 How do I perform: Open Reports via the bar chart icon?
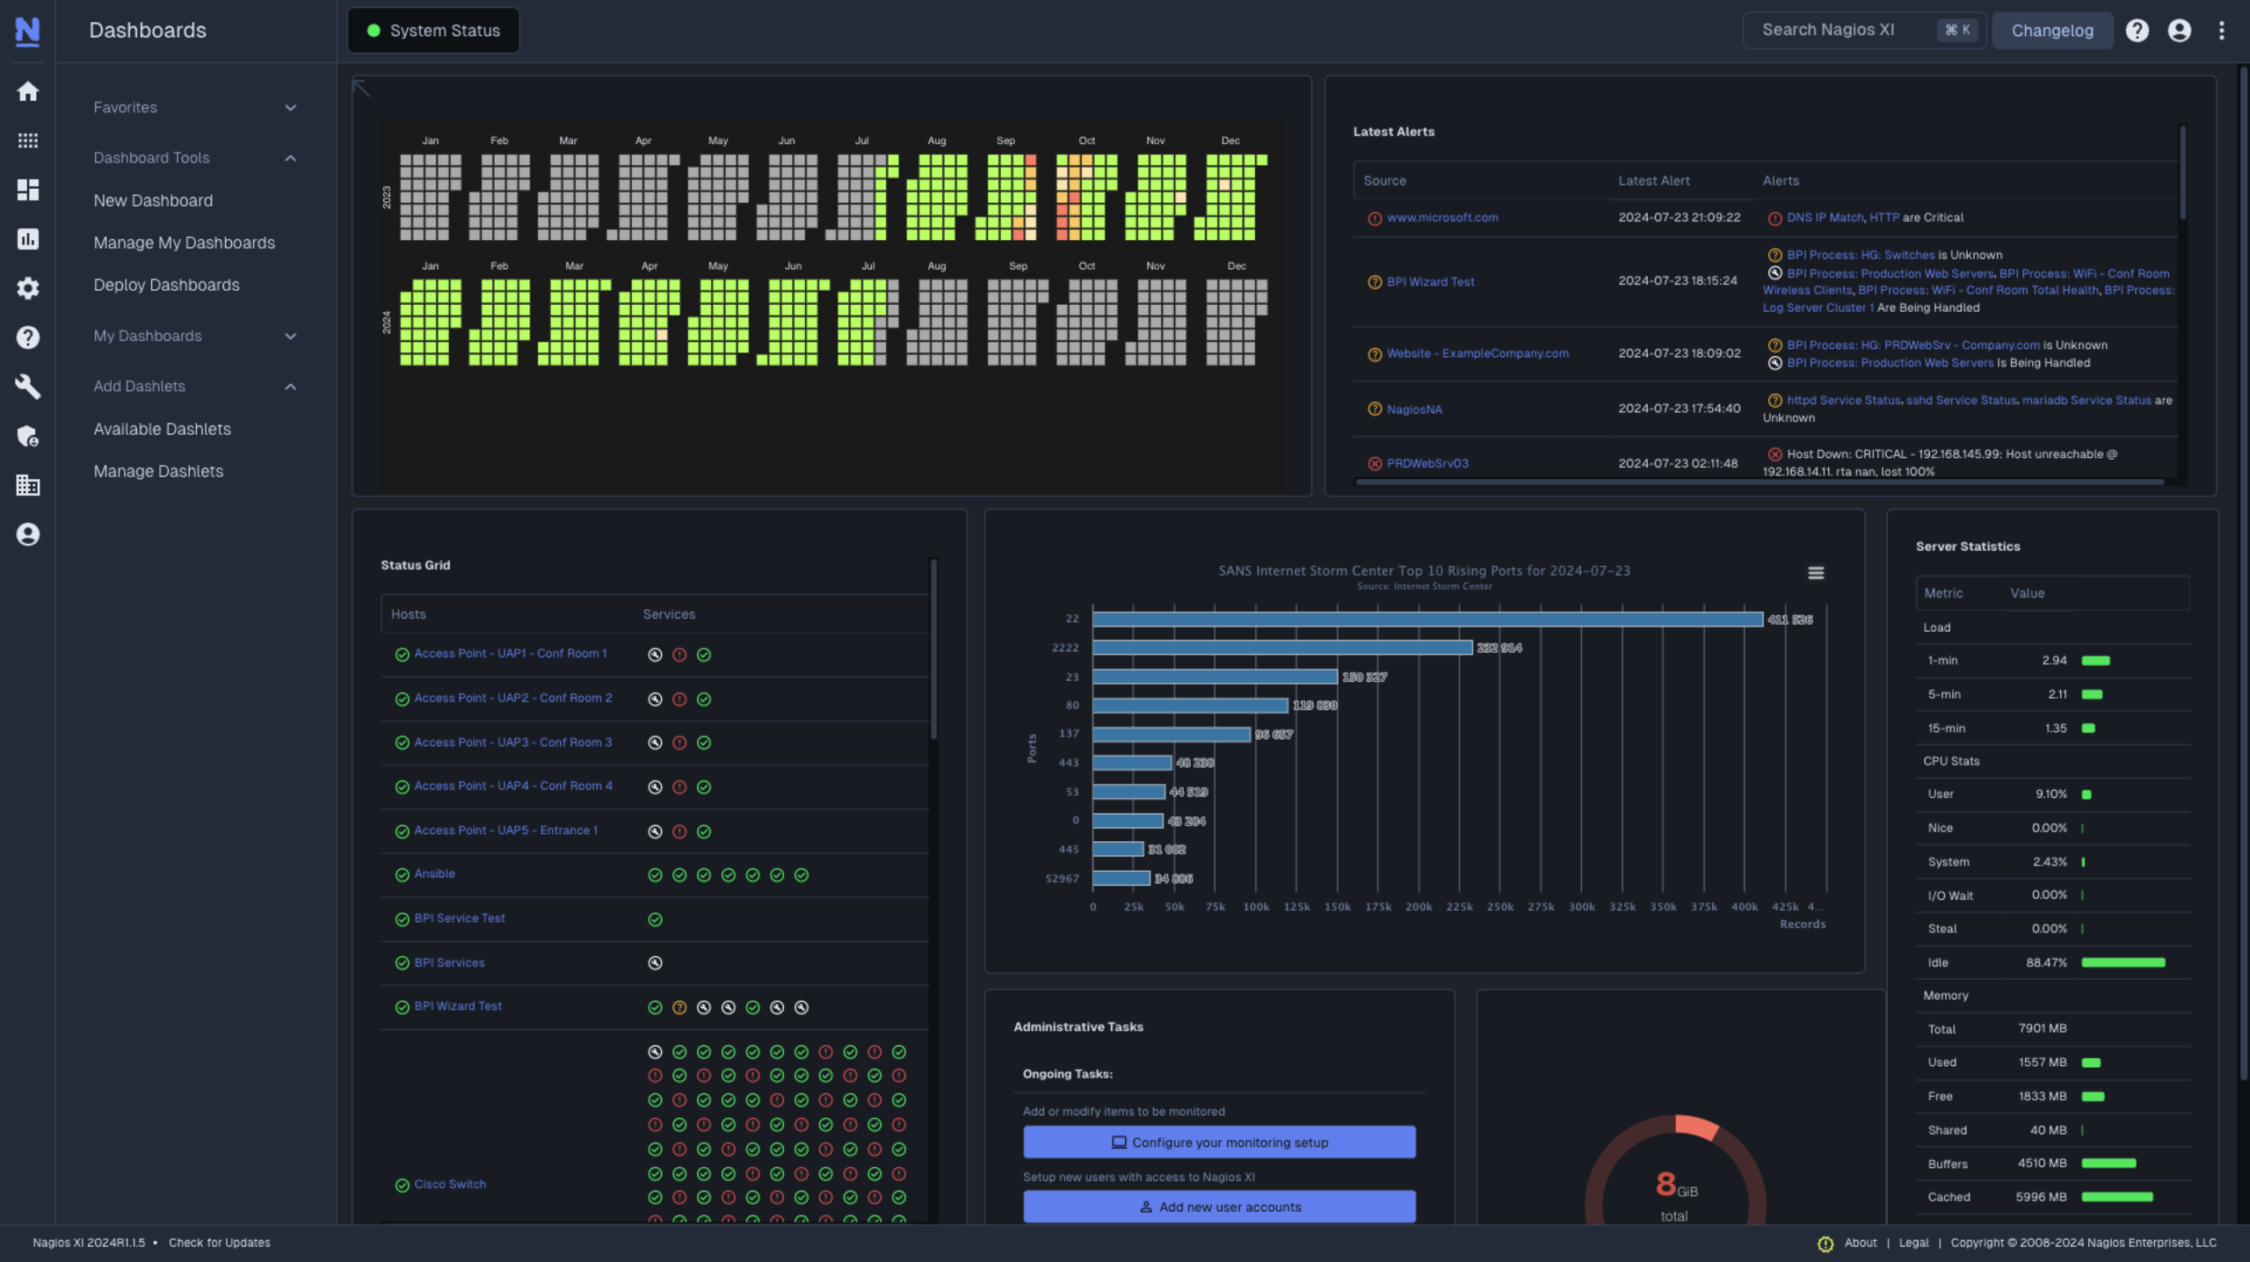27,239
